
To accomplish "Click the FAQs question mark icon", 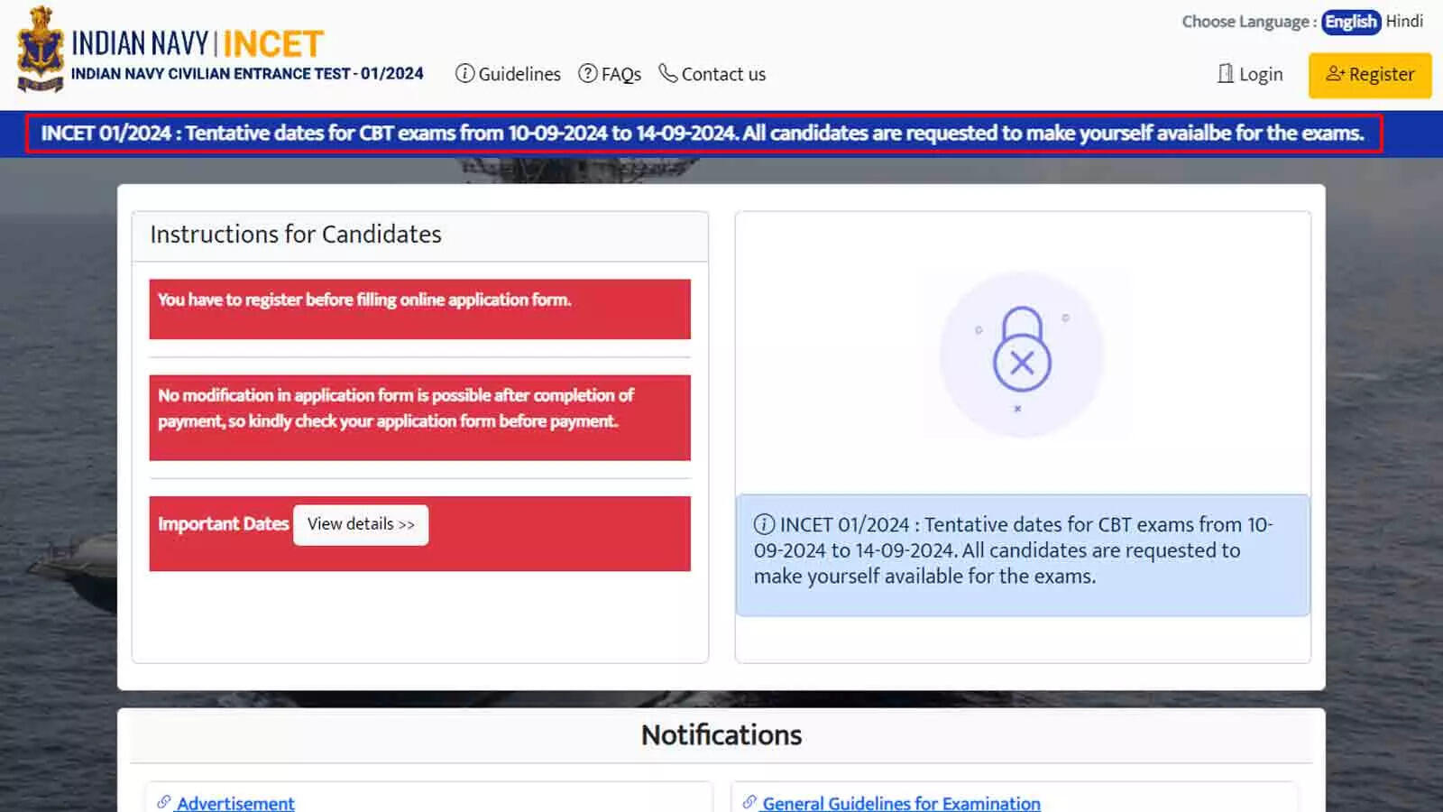I will coord(588,74).
